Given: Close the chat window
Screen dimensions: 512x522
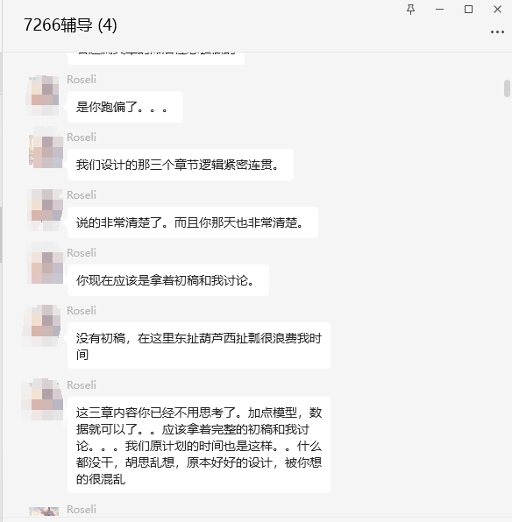Looking at the screenshot, I should pyautogui.click(x=497, y=10).
